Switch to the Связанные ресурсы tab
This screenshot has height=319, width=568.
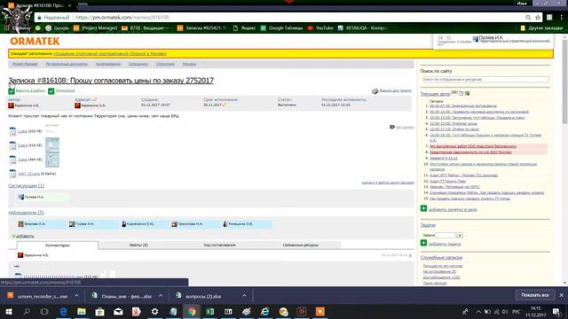(x=300, y=245)
